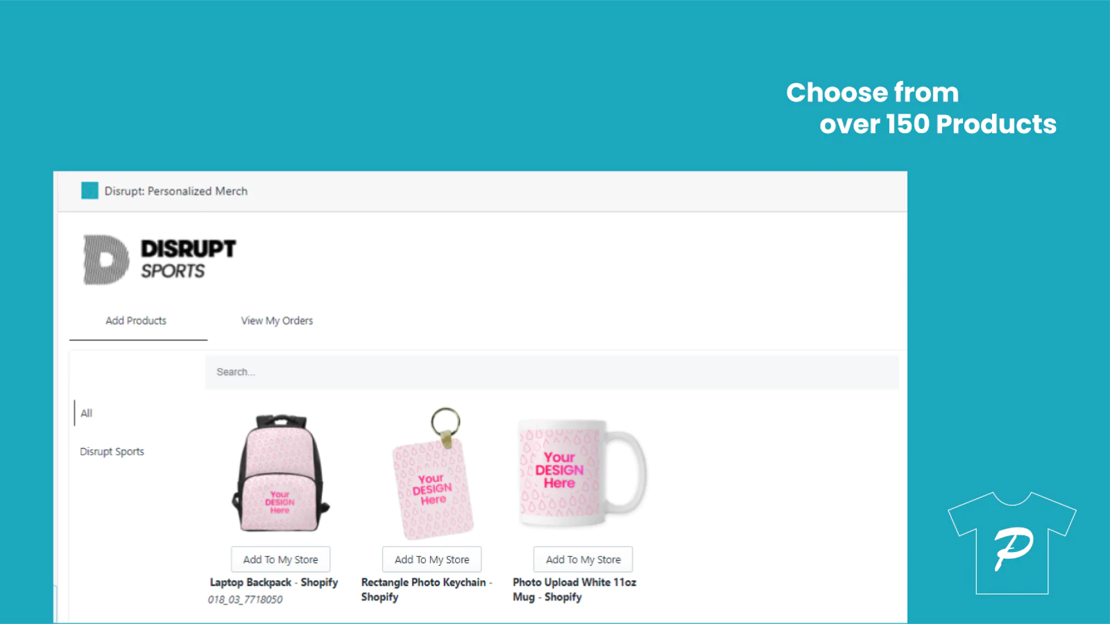Add the Laptop Backpack to my store

[280, 560]
